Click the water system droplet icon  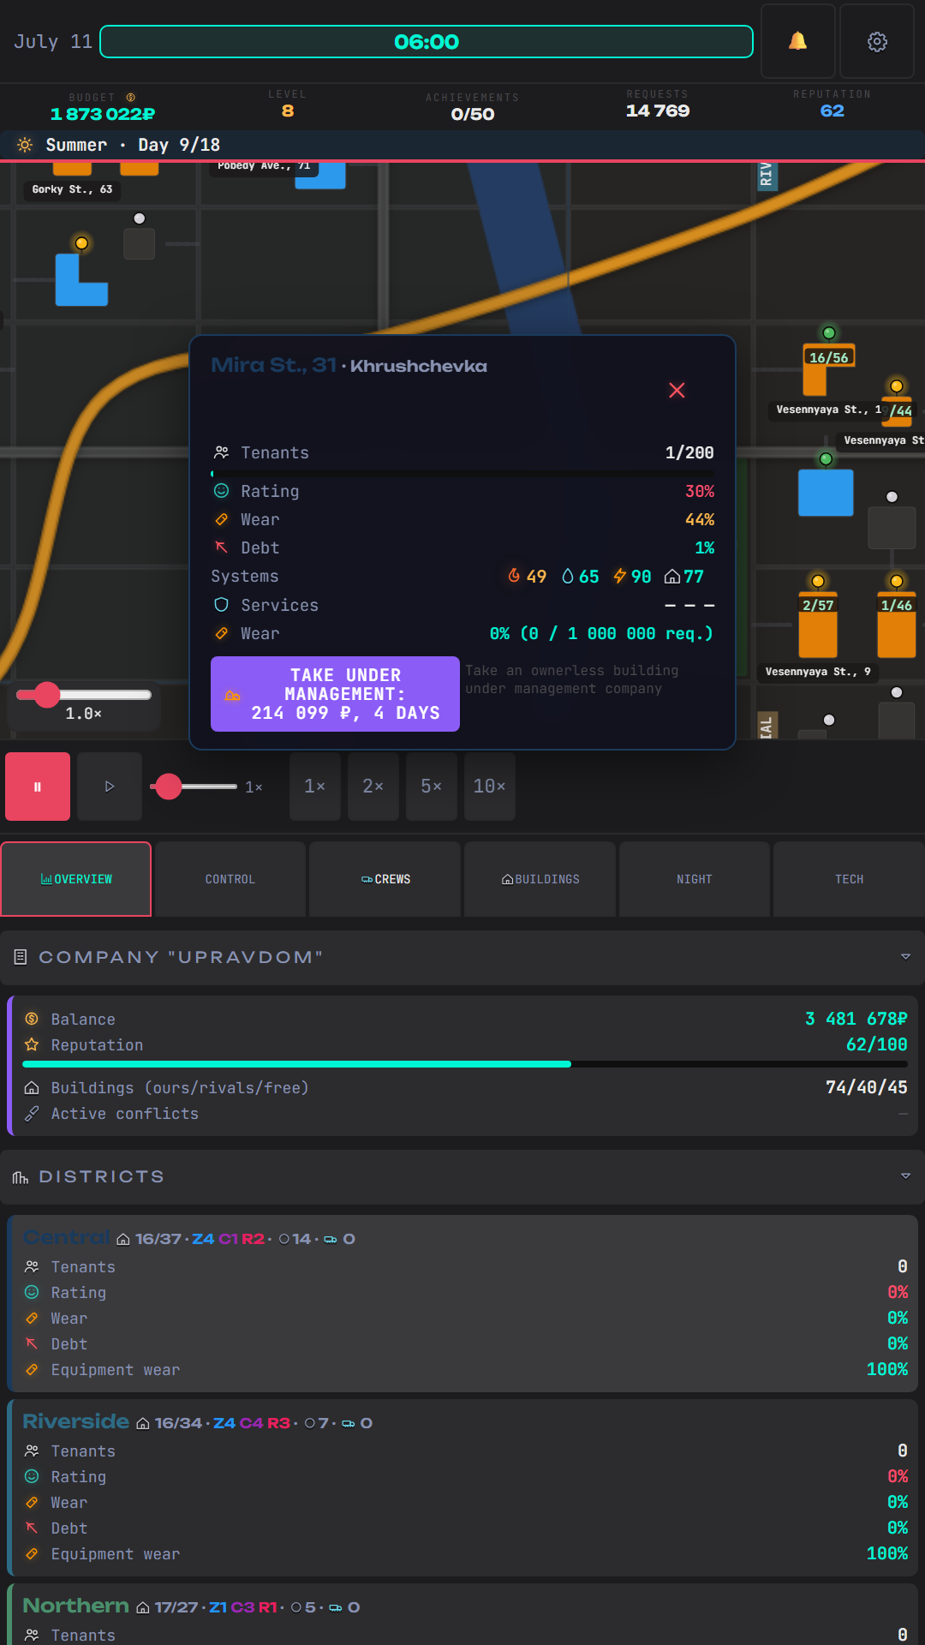(567, 576)
